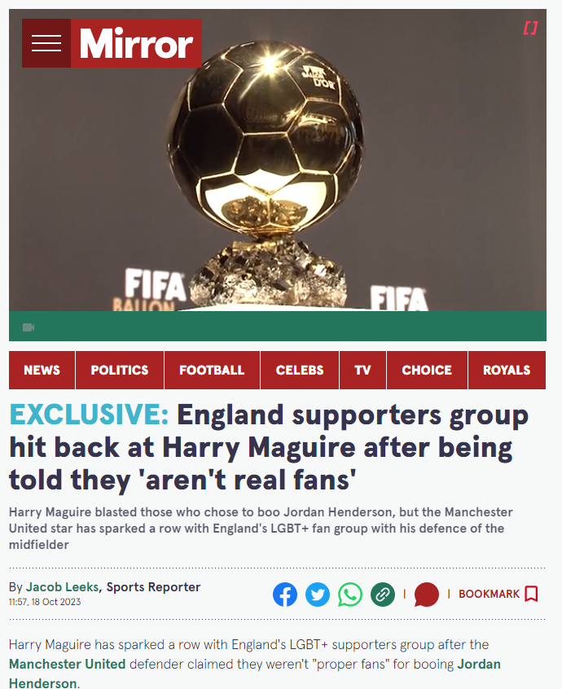Viewport: 562px width, 689px height.
Task: Share article on Facebook
Action: tap(285, 595)
